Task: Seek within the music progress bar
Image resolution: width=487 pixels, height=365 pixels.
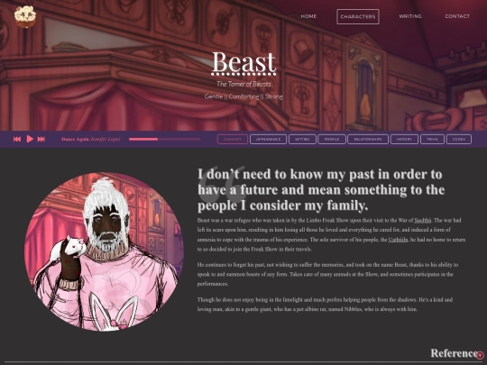Action: 164,139
